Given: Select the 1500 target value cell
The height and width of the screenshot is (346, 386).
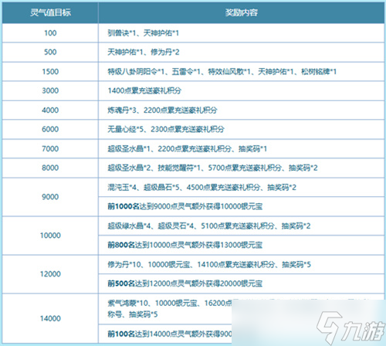Looking at the screenshot, I should (50, 71).
